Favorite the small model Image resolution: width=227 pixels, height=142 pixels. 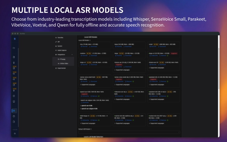[153, 47]
